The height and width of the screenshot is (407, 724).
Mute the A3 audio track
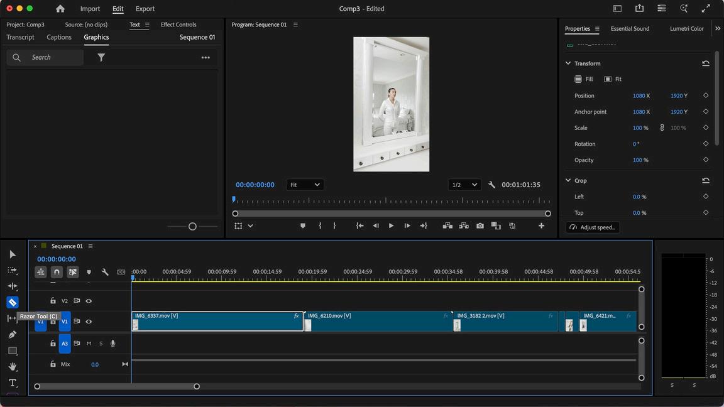click(89, 344)
